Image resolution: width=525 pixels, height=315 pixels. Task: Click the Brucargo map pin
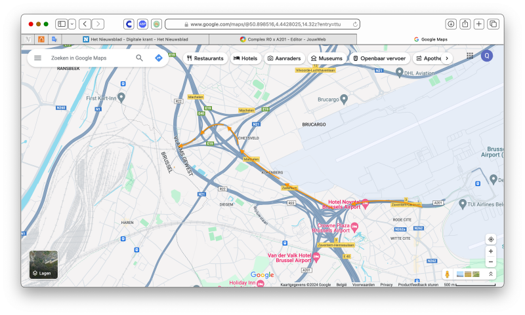coord(344,99)
